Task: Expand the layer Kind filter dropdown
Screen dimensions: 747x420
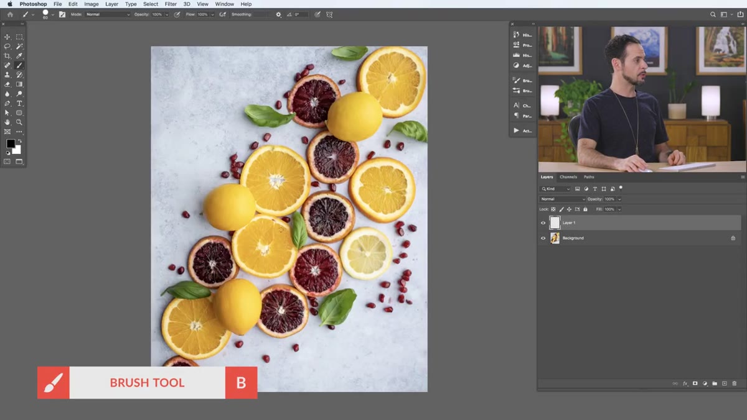Action: 555,189
